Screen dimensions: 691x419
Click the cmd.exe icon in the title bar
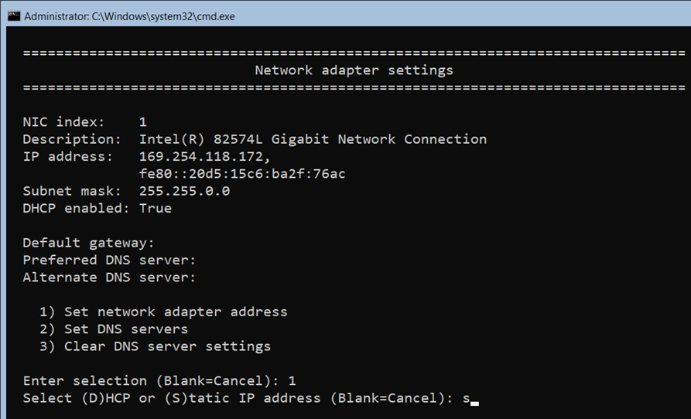tap(14, 16)
